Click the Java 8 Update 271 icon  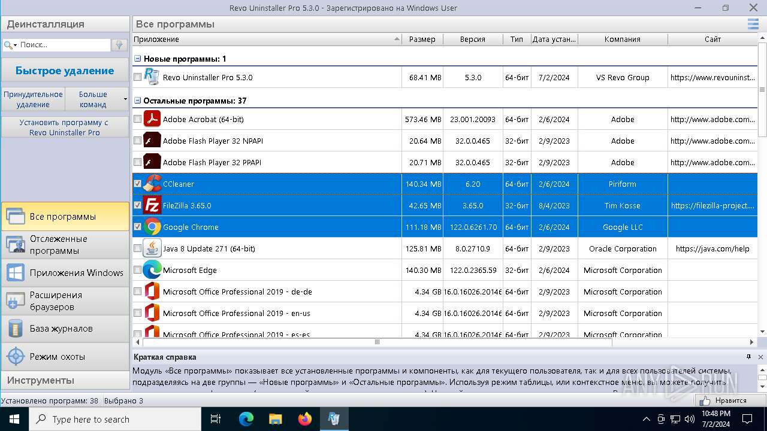(x=152, y=248)
